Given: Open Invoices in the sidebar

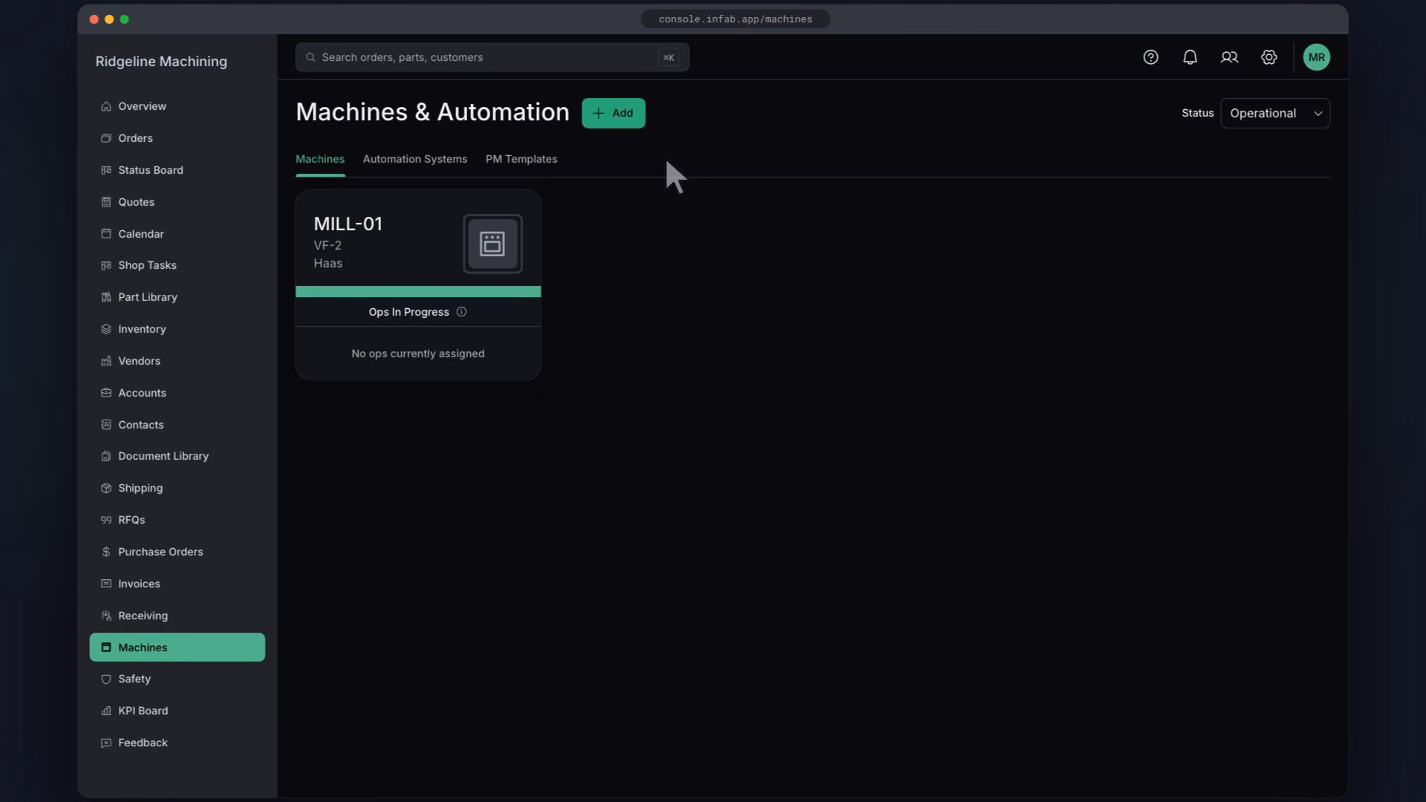Looking at the screenshot, I should click(x=177, y=584).
